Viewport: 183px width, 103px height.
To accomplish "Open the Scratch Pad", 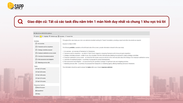I will coord(69,36).
